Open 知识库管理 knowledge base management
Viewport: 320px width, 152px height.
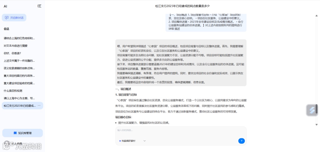(23, 133)
